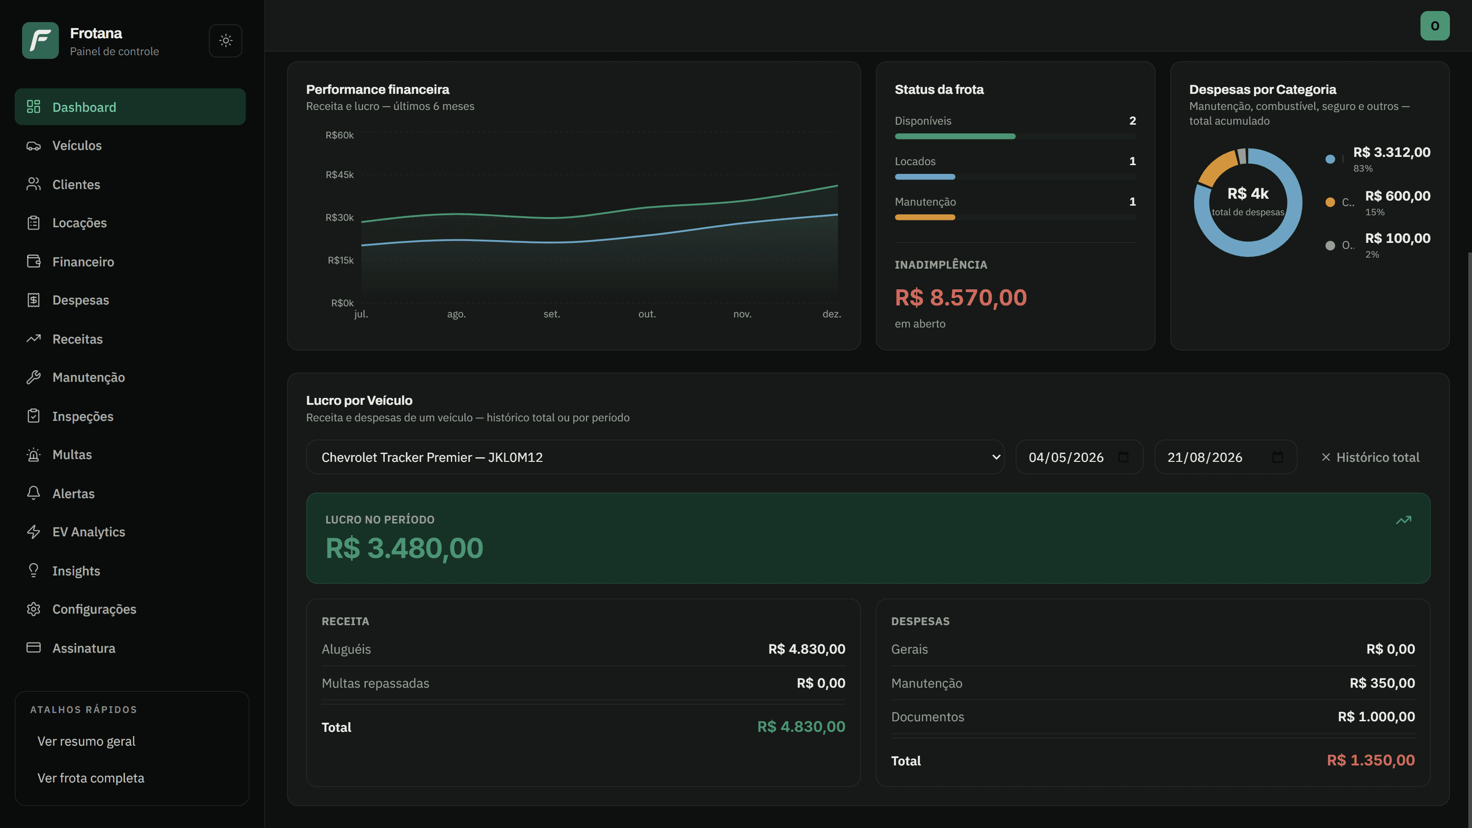Click the blue legend dot for R$ 3.312,00
Viewport: 1472px width, 828px height.
(1330, 160)
